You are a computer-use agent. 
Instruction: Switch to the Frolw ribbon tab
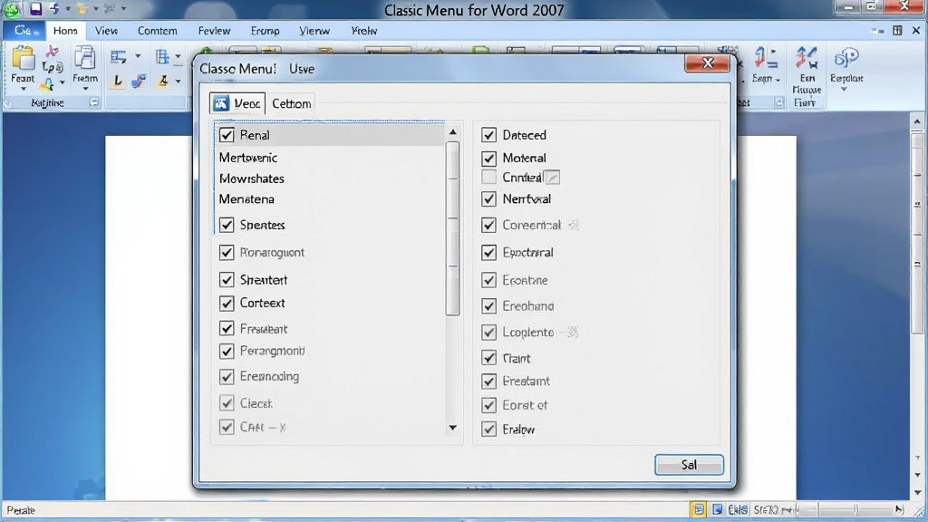tap(364, 30)
